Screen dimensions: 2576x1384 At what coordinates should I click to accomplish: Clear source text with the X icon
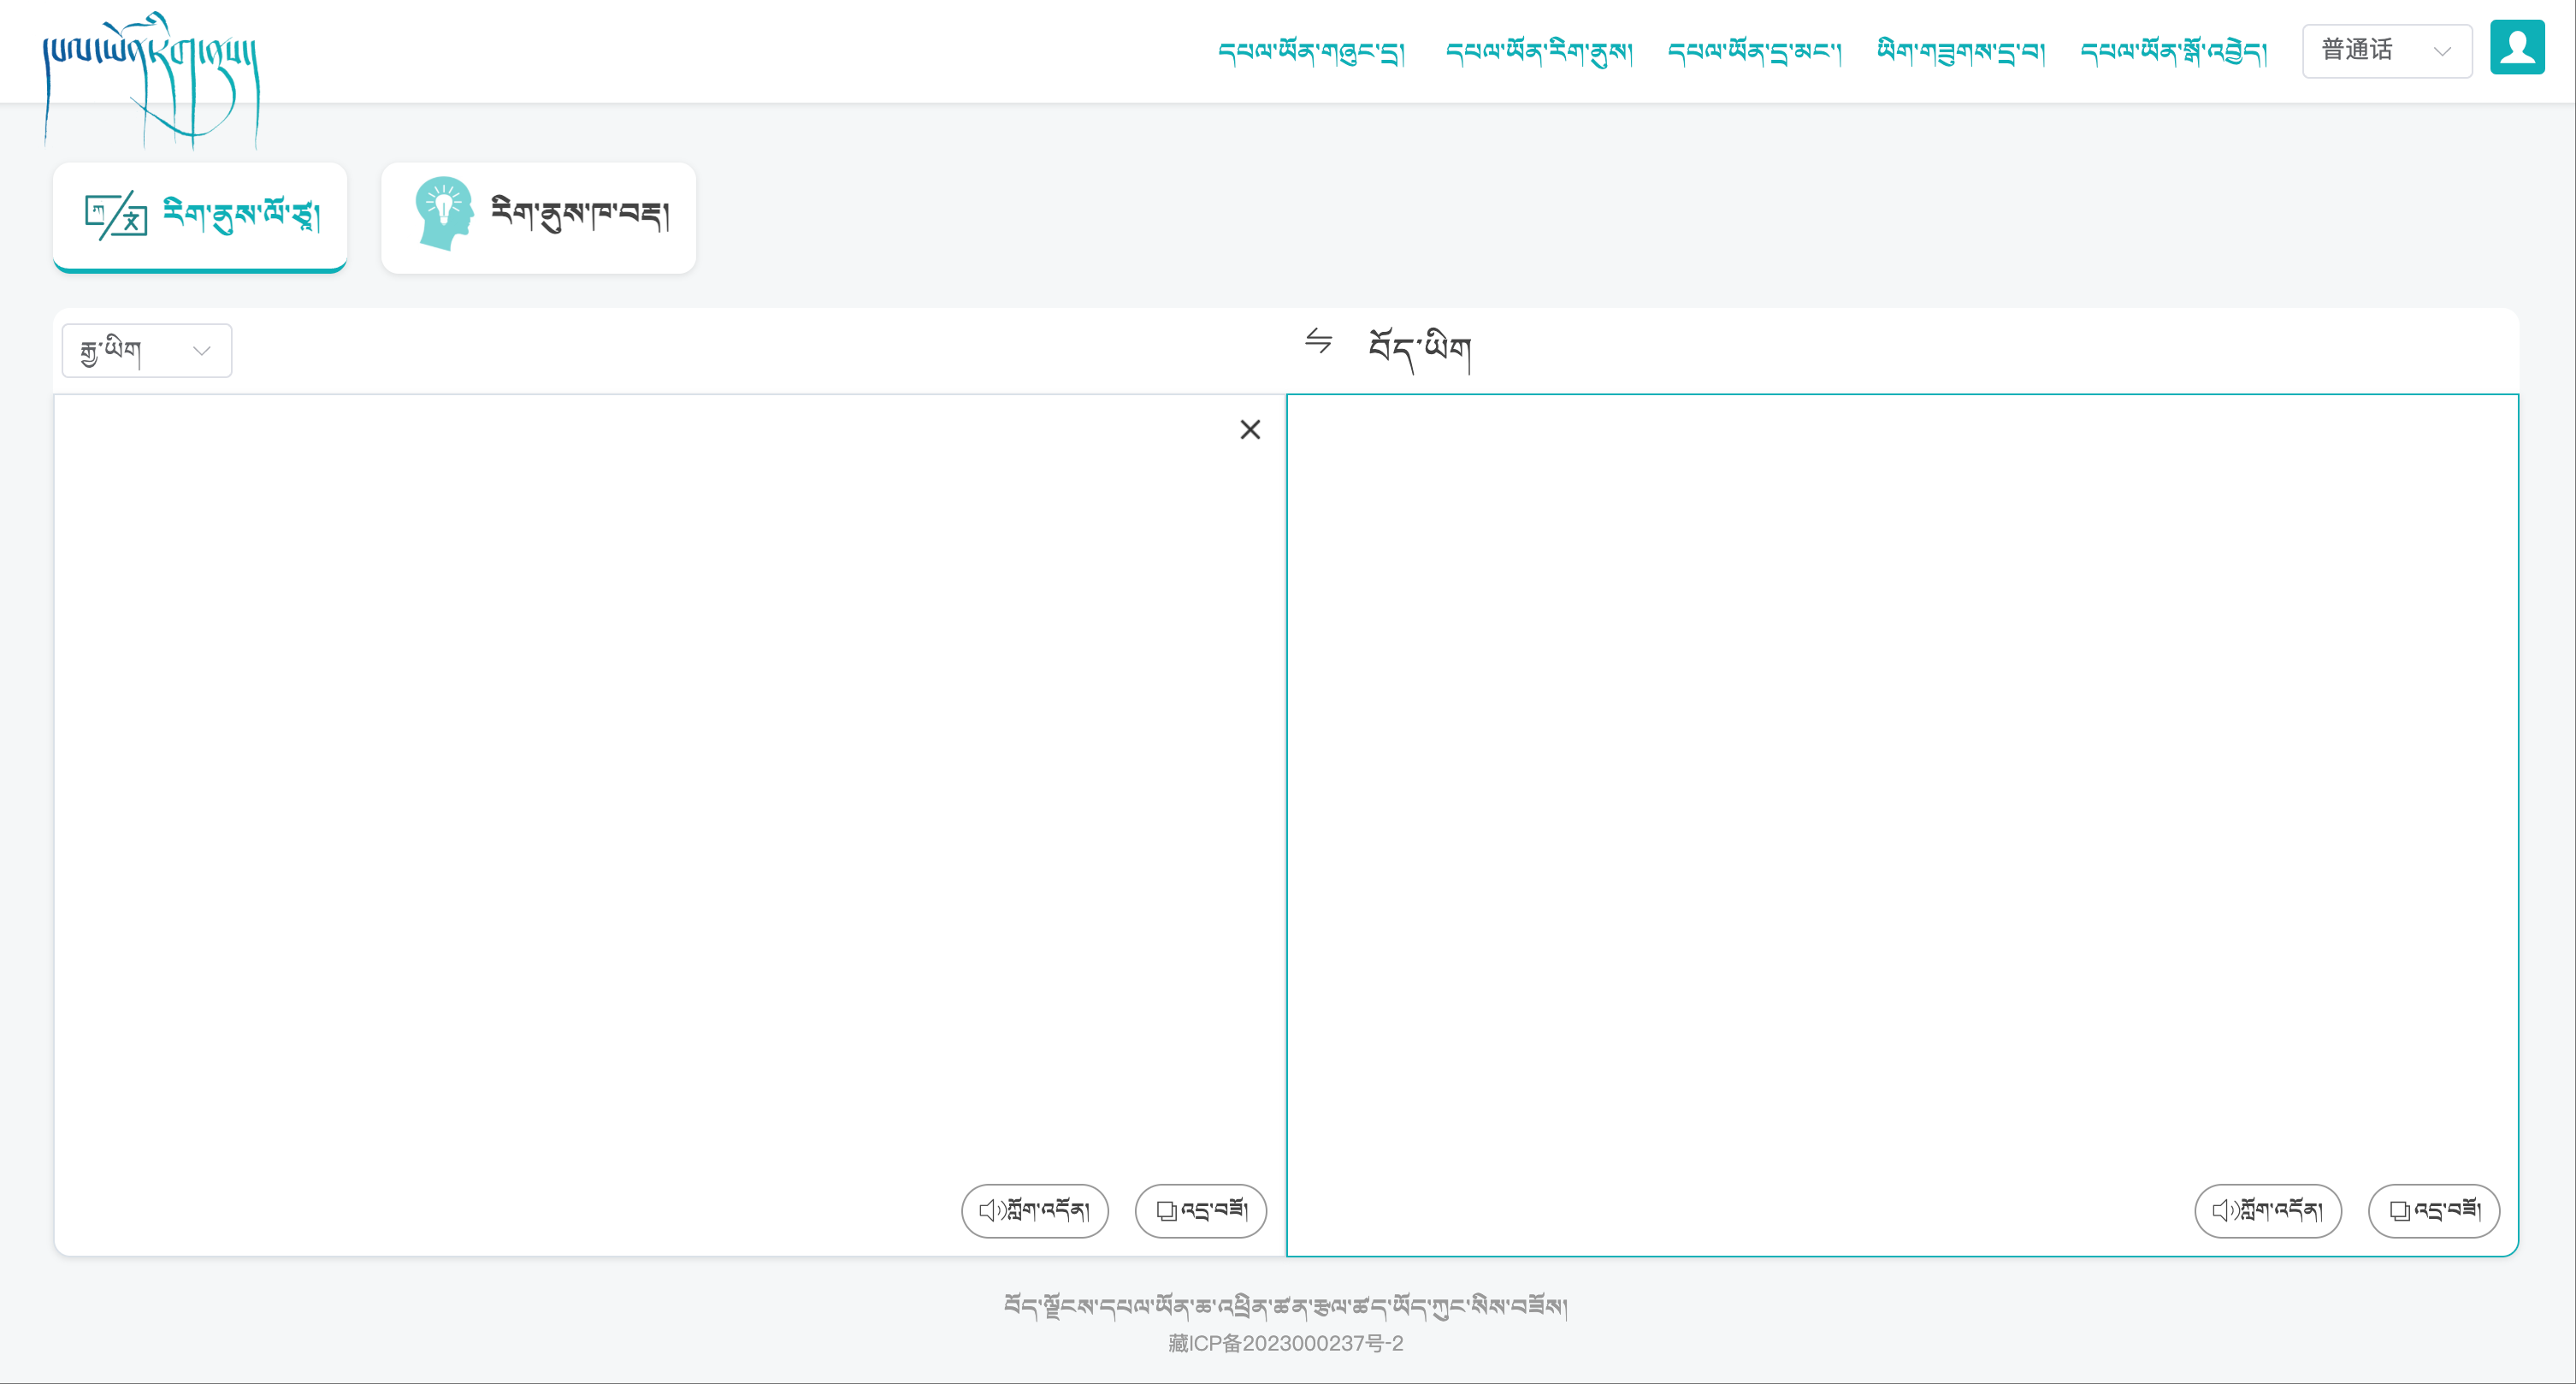point(1249,430)
